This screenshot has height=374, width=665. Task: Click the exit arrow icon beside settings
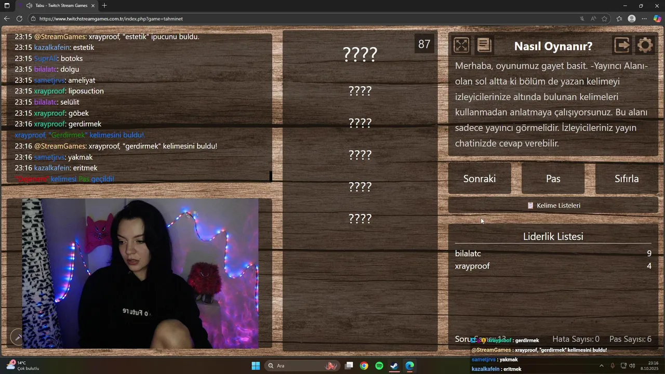coord(622,45)
